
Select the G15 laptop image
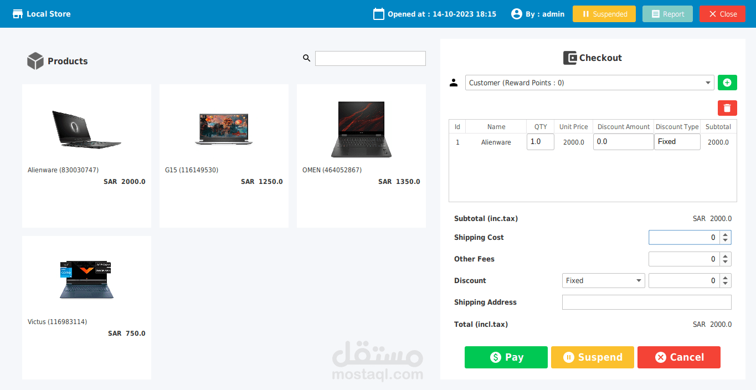pyautogui.click(x=224, y=129)
